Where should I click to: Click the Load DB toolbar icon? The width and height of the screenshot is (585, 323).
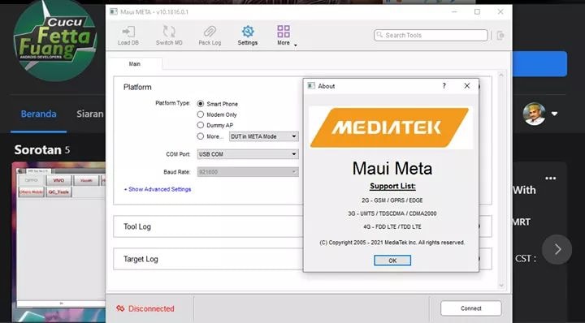pos(128,36)
